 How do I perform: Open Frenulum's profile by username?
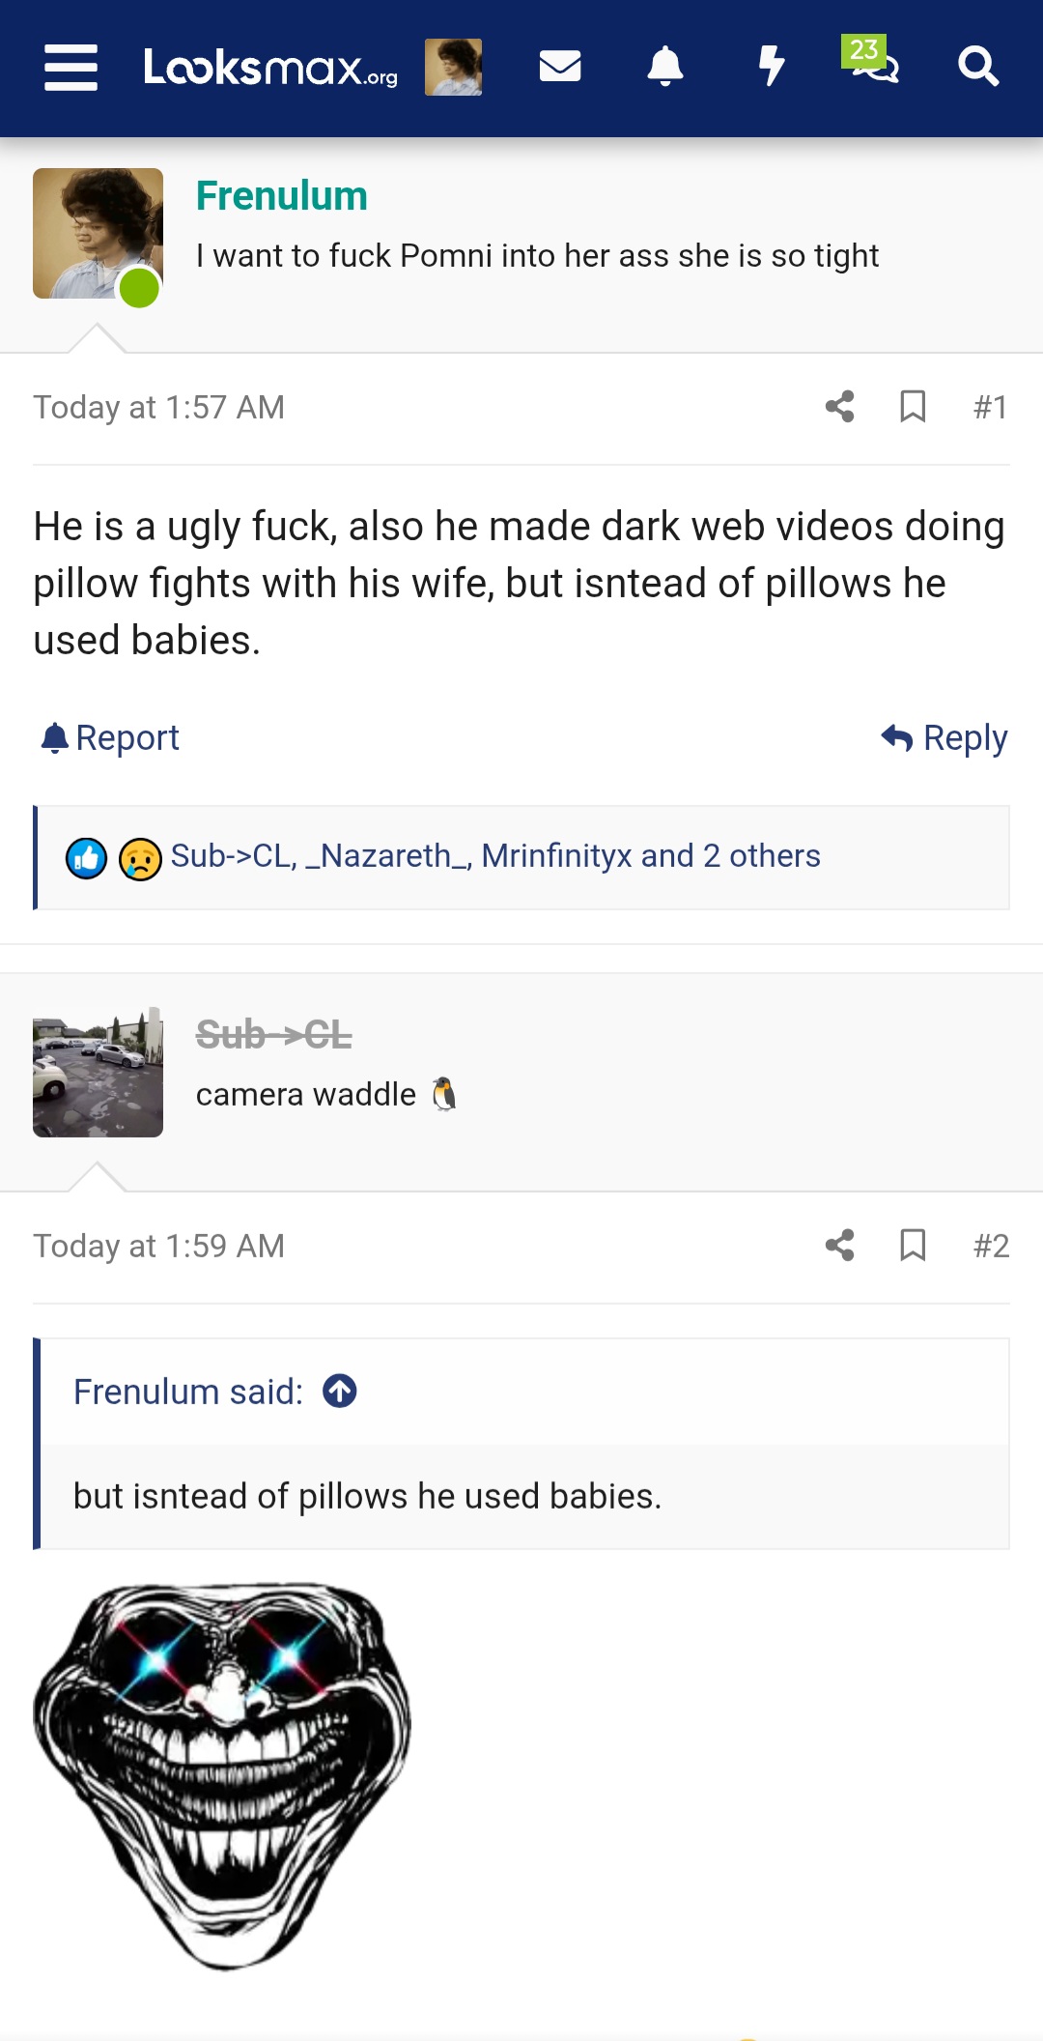pos(281,196)
